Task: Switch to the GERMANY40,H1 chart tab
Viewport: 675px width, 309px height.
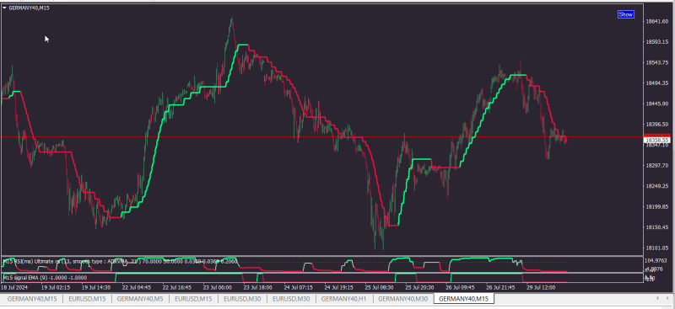Action: (343, 298)
